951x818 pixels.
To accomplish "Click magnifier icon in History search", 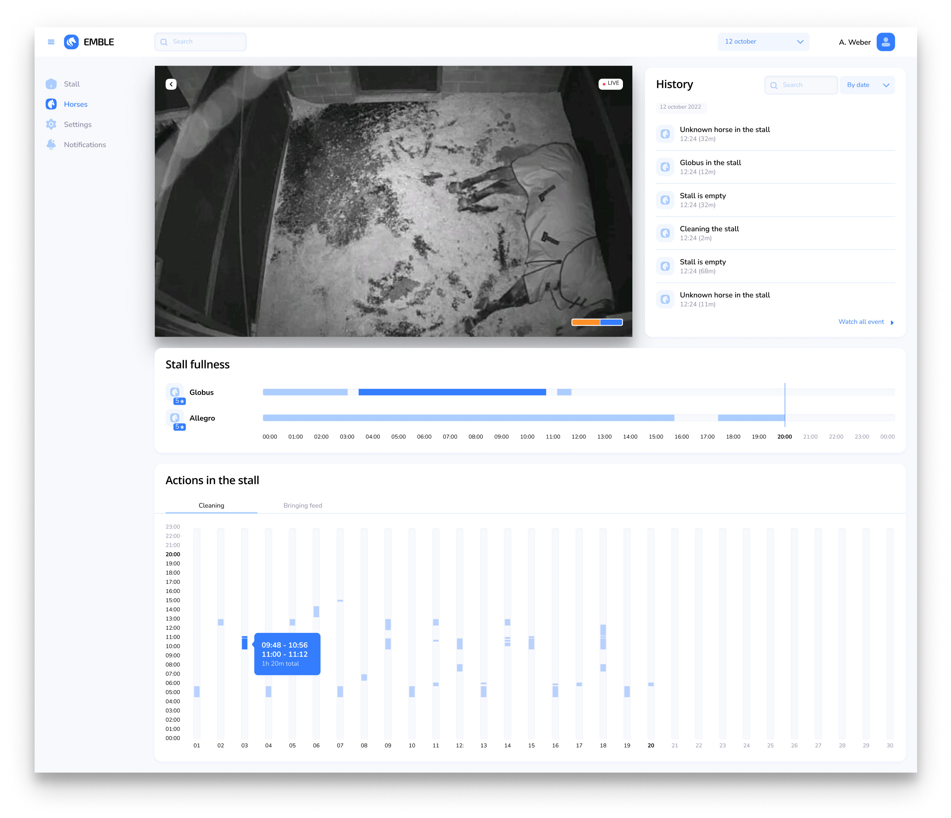I will (774, 85).
